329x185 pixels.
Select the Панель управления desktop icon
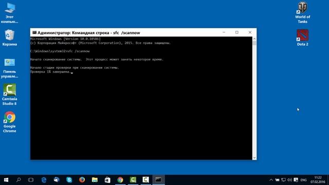[x=9, y=68]
